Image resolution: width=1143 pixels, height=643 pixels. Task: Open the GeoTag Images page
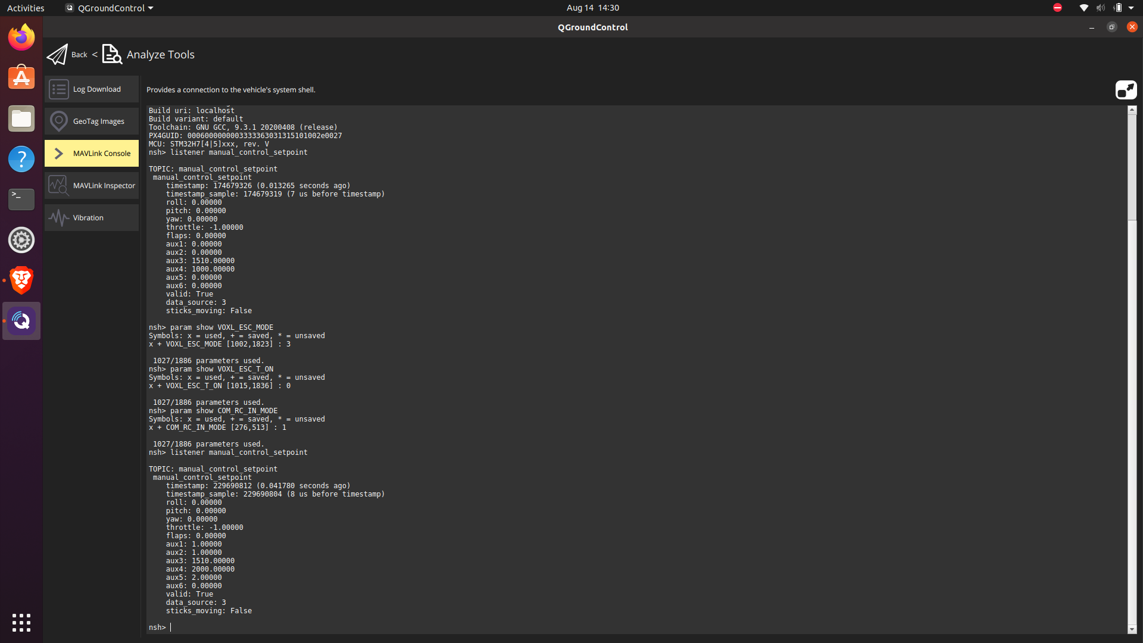click(x=92, y=121)
